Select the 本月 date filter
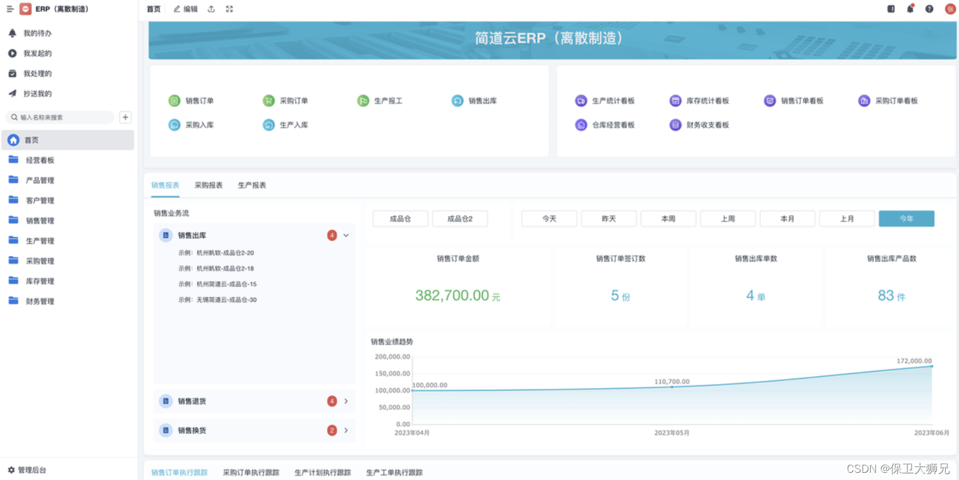This screenshot has height=480, width=959. point(787,219)
